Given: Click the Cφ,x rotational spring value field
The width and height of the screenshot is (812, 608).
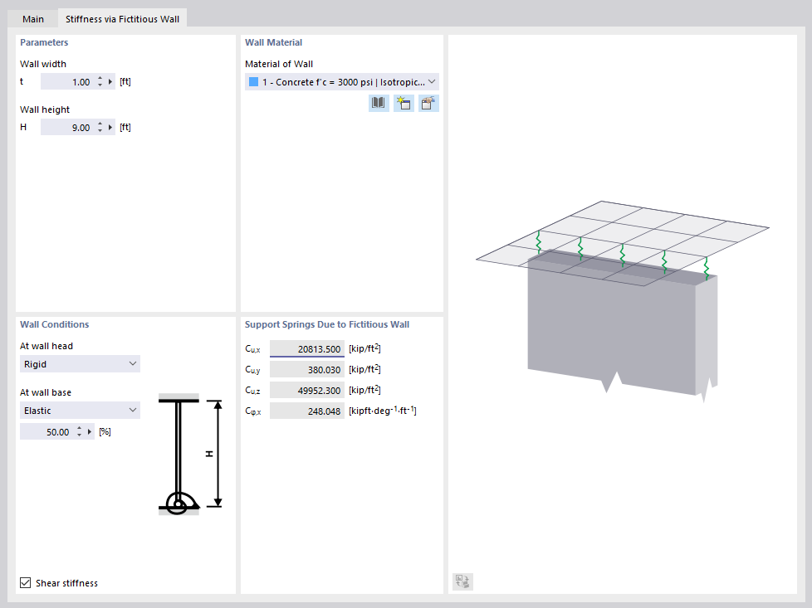Looking at the screenshot, I should point(306,411).
